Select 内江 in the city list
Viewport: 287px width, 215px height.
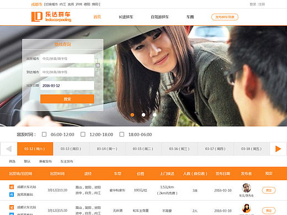point(63,4)
